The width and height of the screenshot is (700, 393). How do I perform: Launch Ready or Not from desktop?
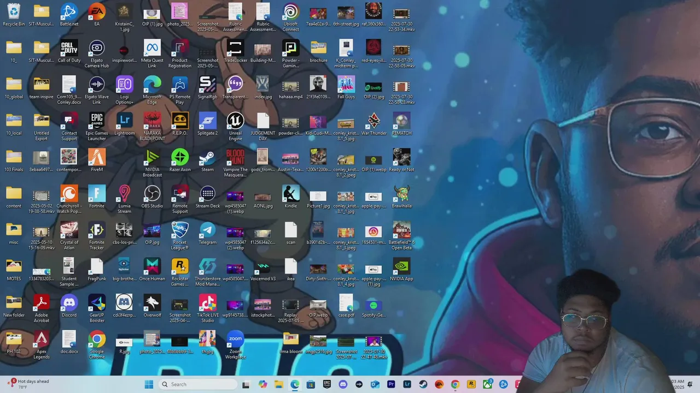pyautogui.click(x=401, y=160)
